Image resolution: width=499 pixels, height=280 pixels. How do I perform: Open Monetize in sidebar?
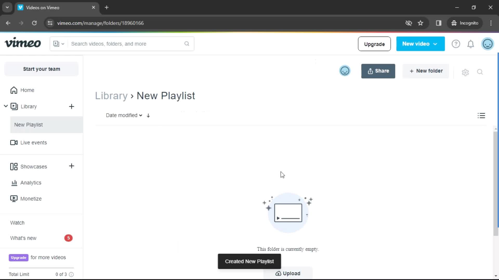(x=31, y=199)
